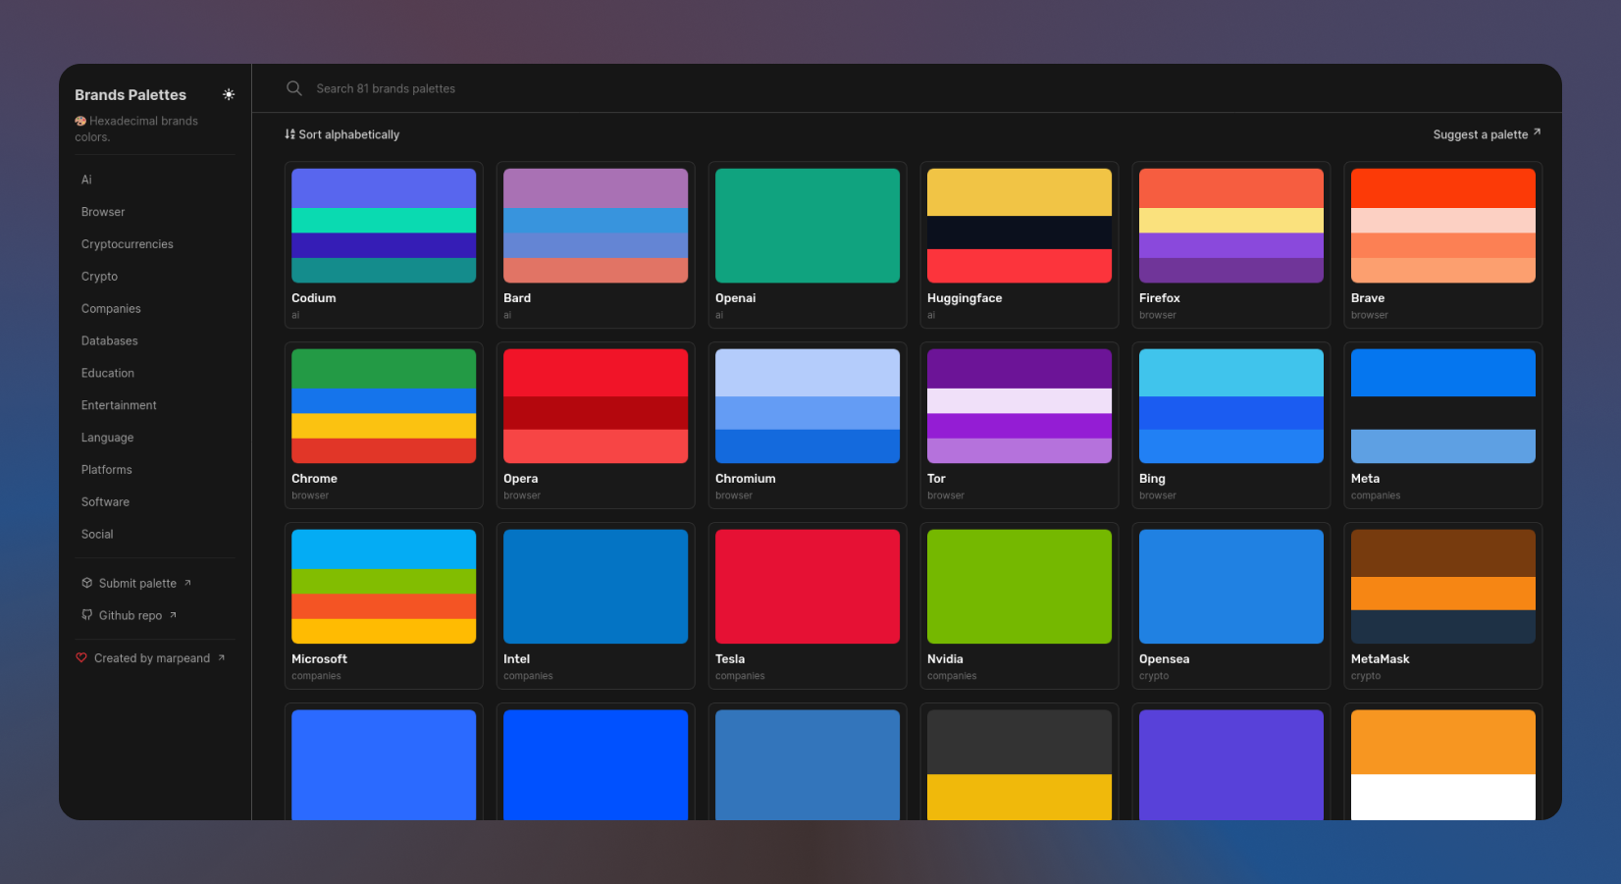The height and width of the screenshot is (884, 1621).
Task: Click the Submit palette sticker icon
Action: (x=86, y=583)
